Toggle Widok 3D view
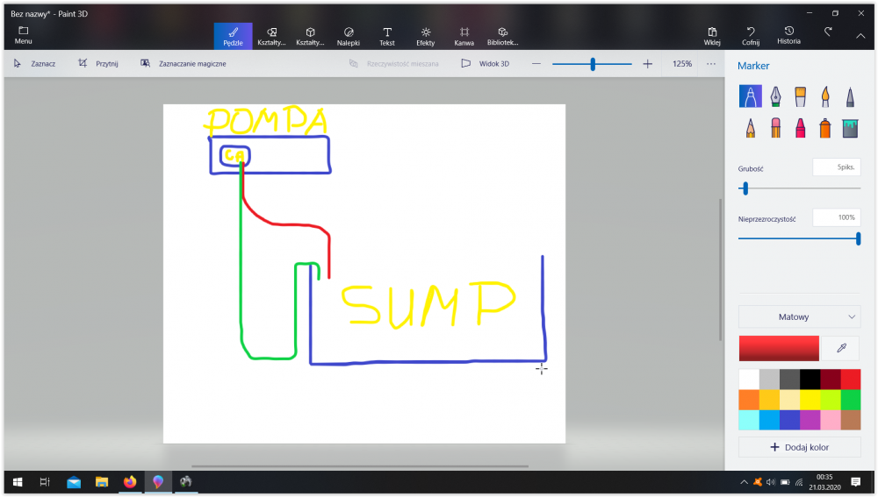 click(x=485, y=64)
